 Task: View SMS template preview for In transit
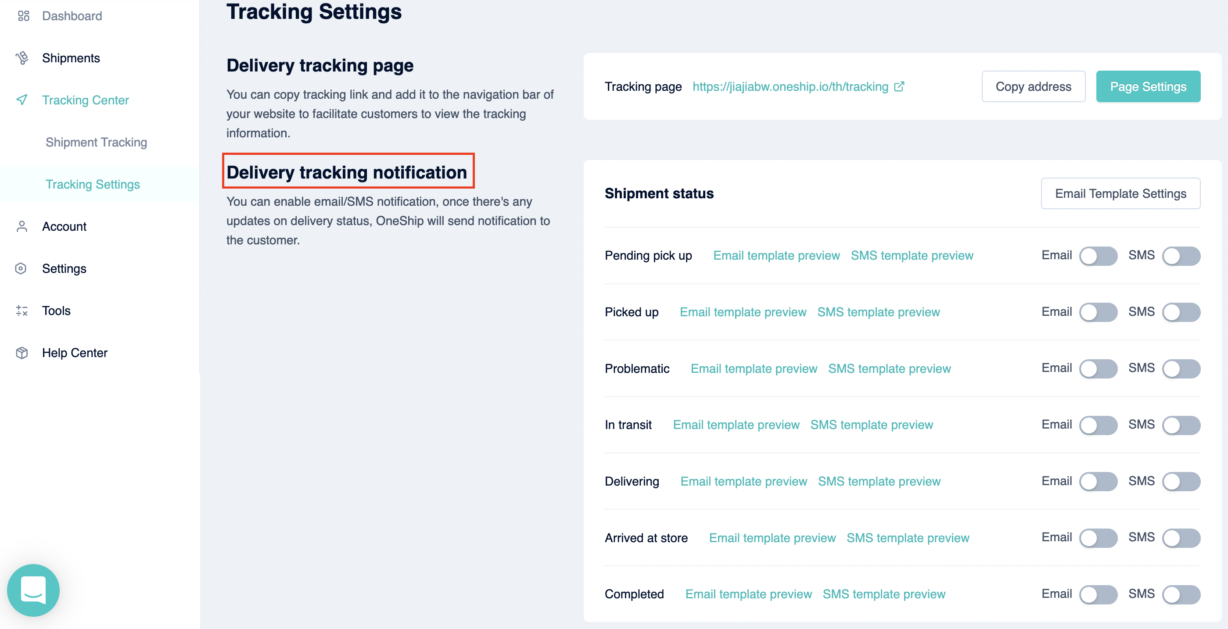[872, 425]
